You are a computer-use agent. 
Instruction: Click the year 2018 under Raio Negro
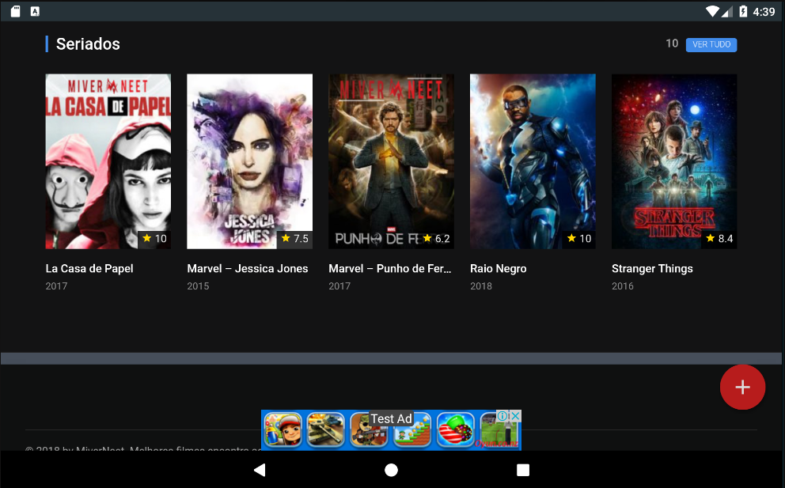(x=481, y=286)
